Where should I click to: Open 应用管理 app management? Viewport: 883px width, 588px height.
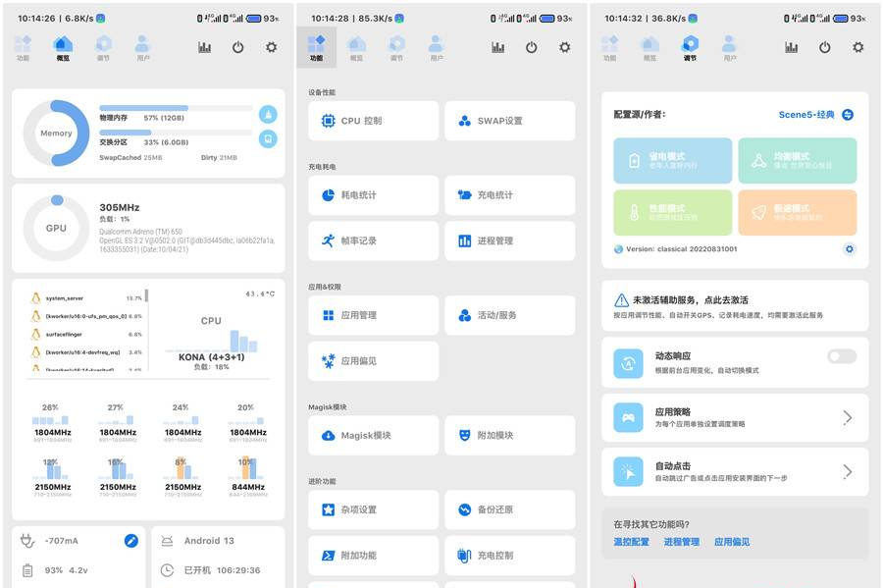[374, 315]
